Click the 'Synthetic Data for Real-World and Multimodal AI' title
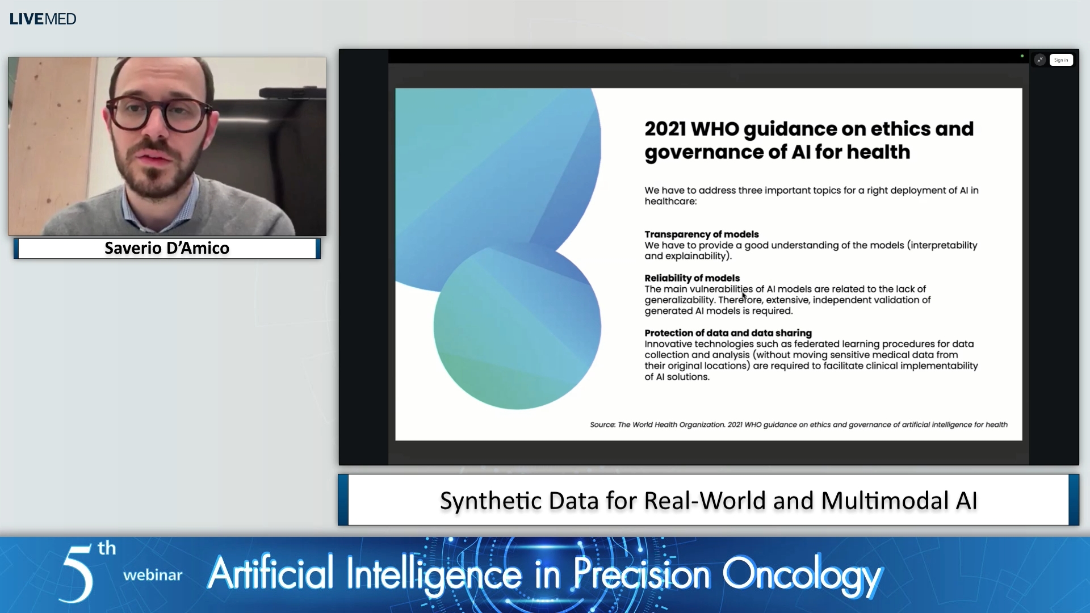Screen dimensions: 1090x613 (x=708, y=500)
